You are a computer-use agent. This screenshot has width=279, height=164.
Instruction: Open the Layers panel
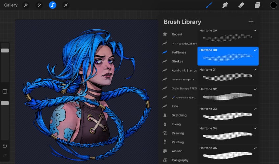pyautogui.click(x=257, y=5)
